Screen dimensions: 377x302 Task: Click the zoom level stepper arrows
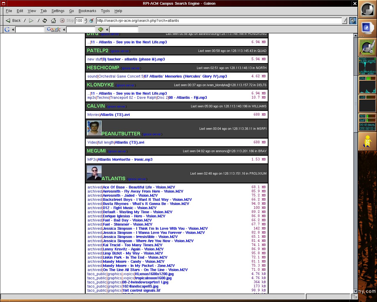(86, 21)
